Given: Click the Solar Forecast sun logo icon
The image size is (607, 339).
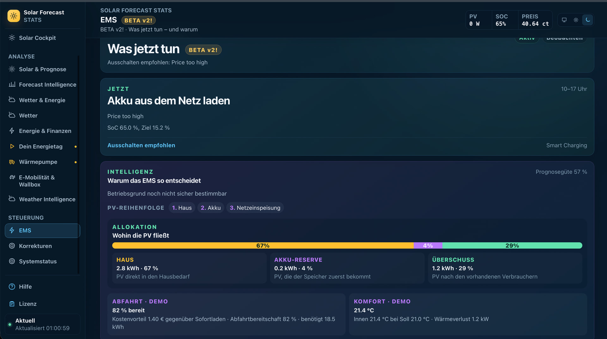Looking at the screenshot, I should coord(14,16).
